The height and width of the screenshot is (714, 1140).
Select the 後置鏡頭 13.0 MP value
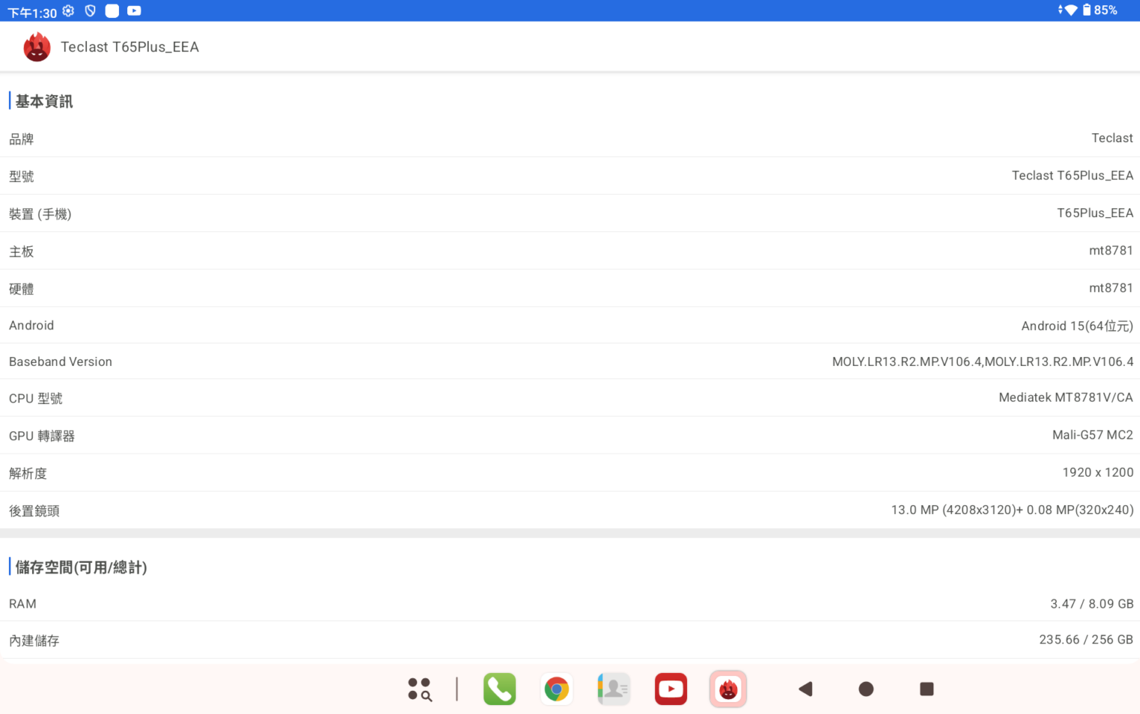(1012, 510)
